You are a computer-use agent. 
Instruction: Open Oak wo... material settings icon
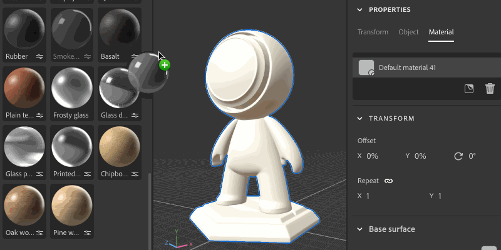point(39,232)
